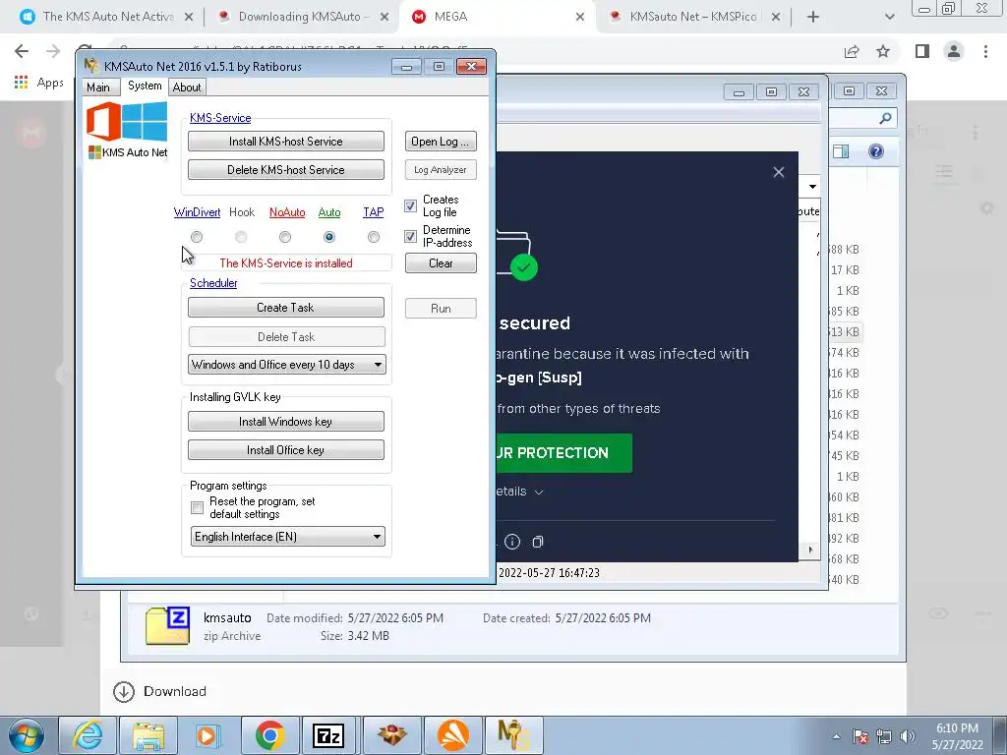Click the MEGA Download arrow icon
This screenshot has width=1007, height=755.
(x=123, y=691)
